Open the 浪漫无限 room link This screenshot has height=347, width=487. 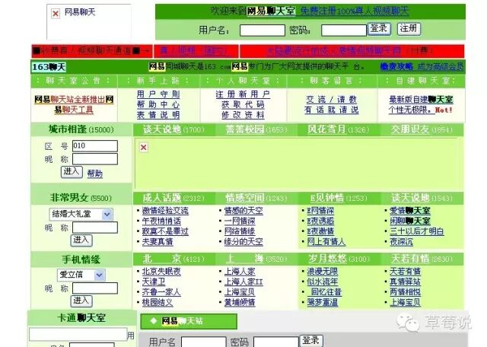(323, 272)
